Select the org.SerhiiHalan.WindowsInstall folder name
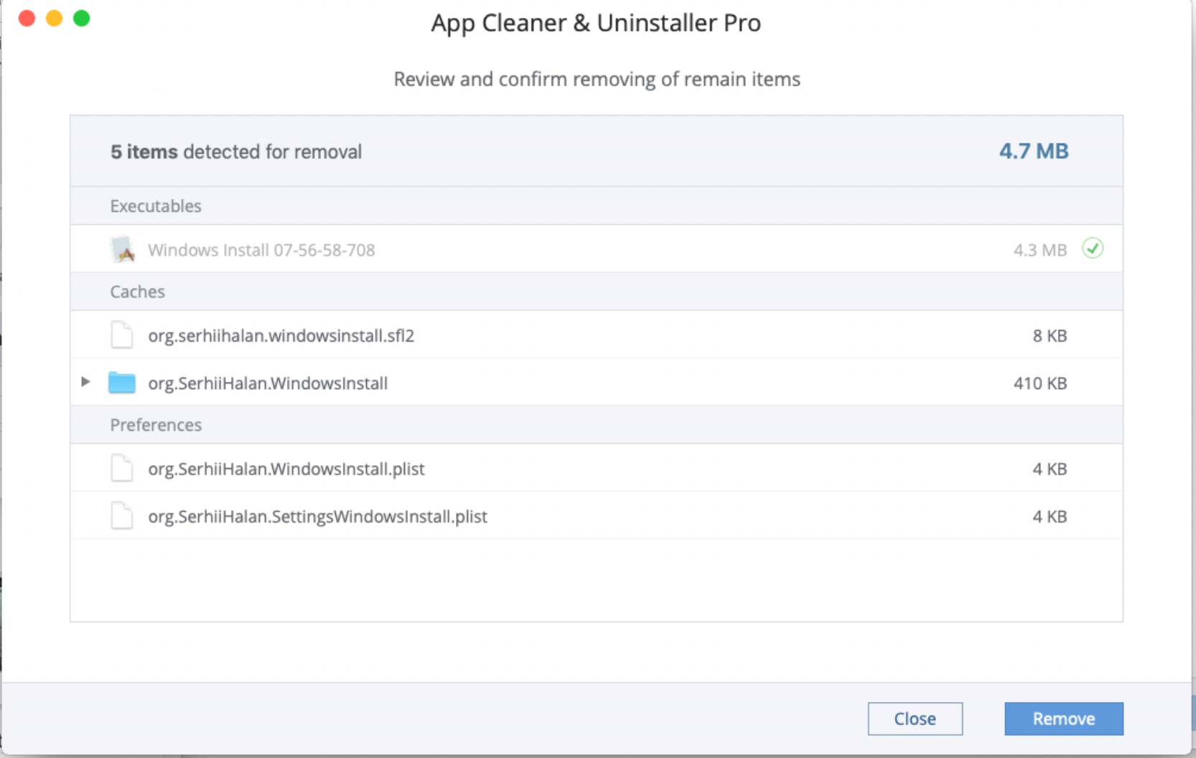1196x758 pixels. pos(268,383)
